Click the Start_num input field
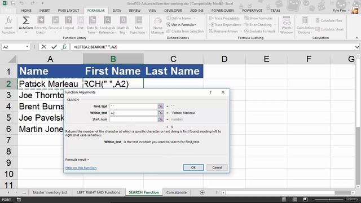This screenshot has width=361, height=203. 134,119
